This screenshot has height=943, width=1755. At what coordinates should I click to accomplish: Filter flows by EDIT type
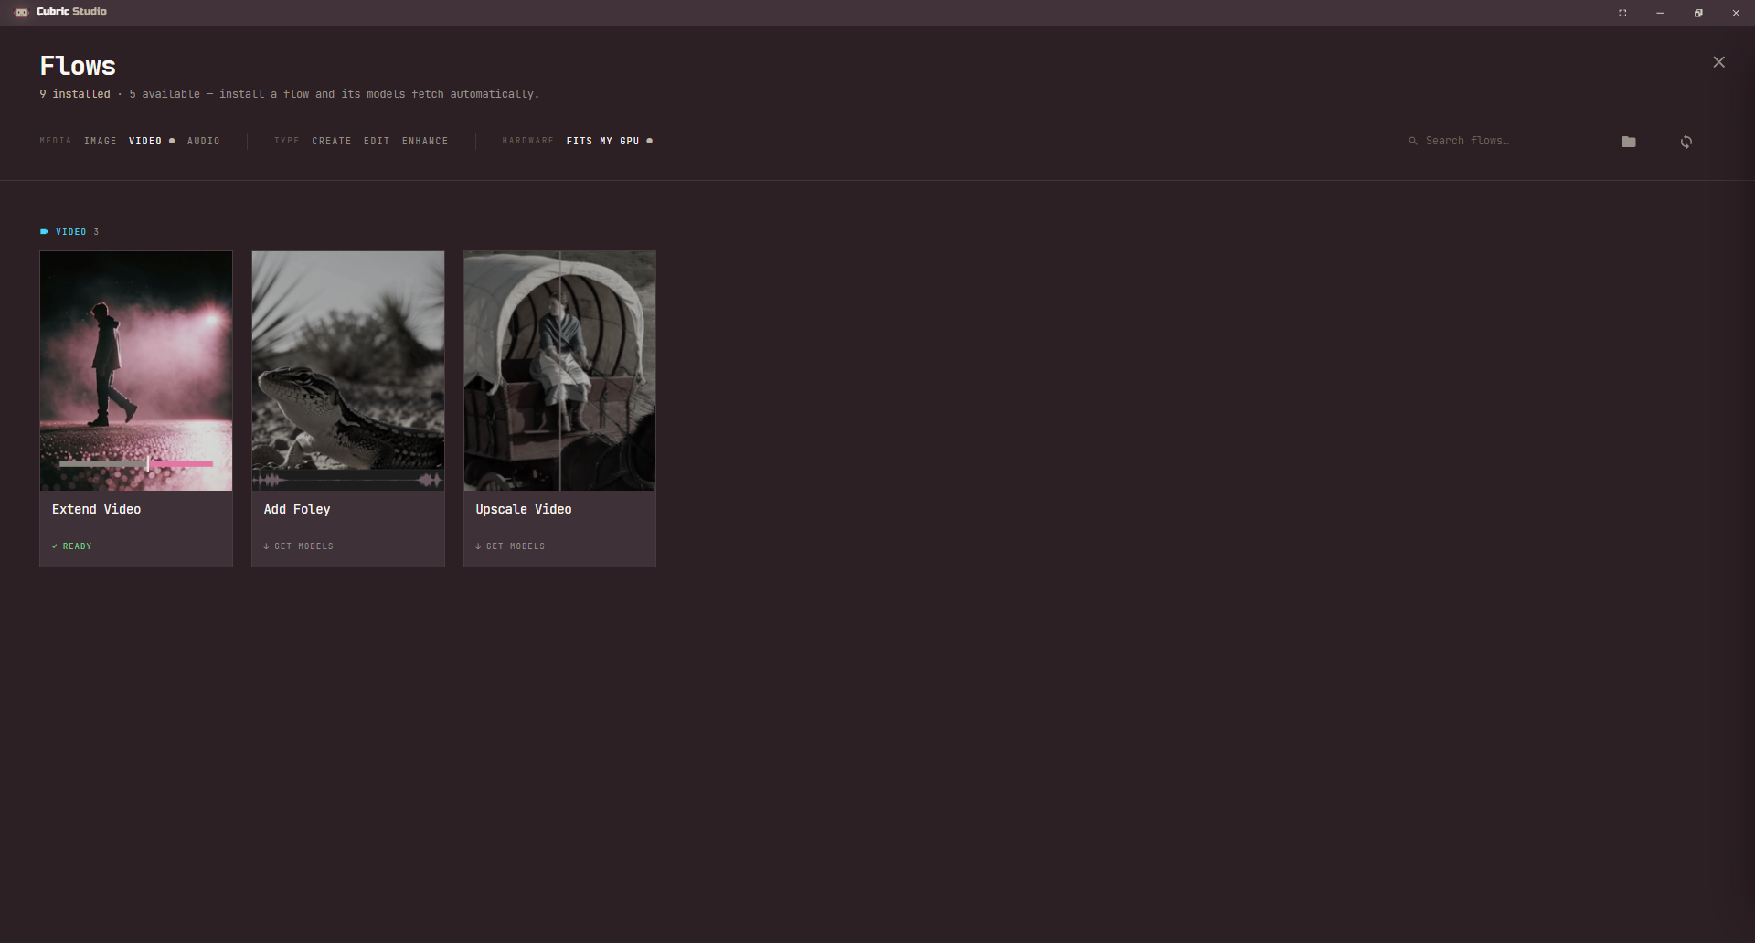(x=377, y=141)
